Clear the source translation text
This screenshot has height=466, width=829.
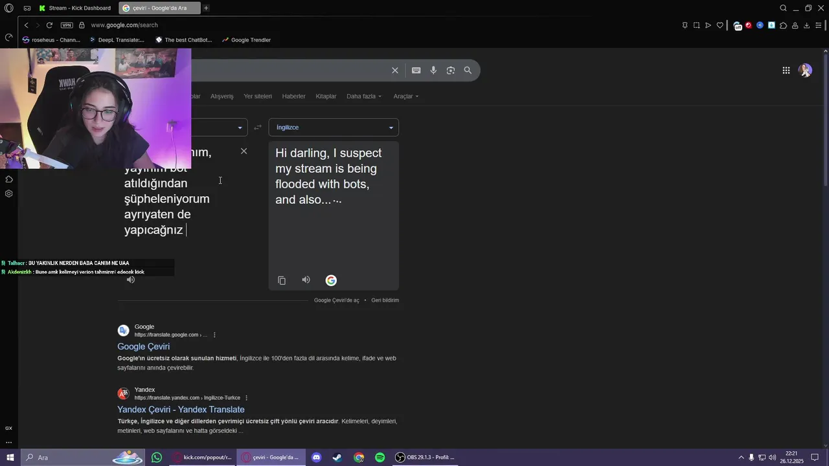click(244, 151)
